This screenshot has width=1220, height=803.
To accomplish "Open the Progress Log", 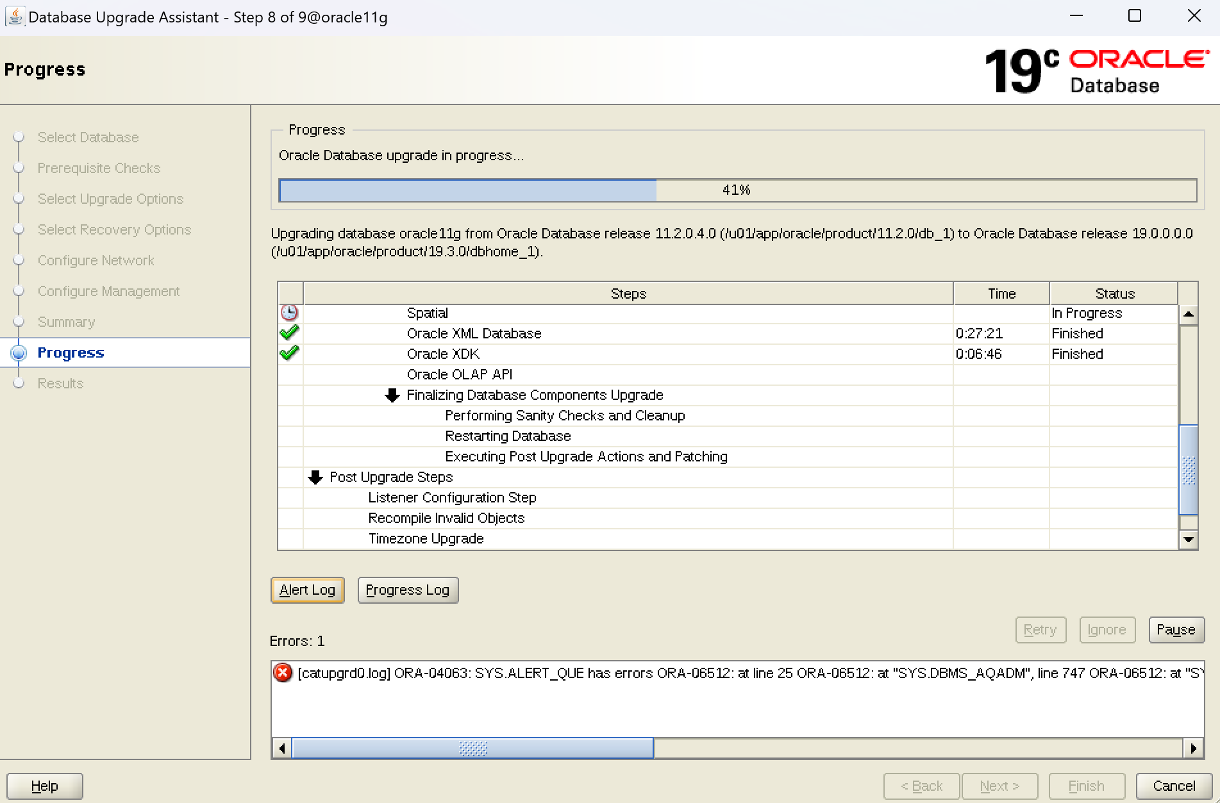I will tap(408, 590).
